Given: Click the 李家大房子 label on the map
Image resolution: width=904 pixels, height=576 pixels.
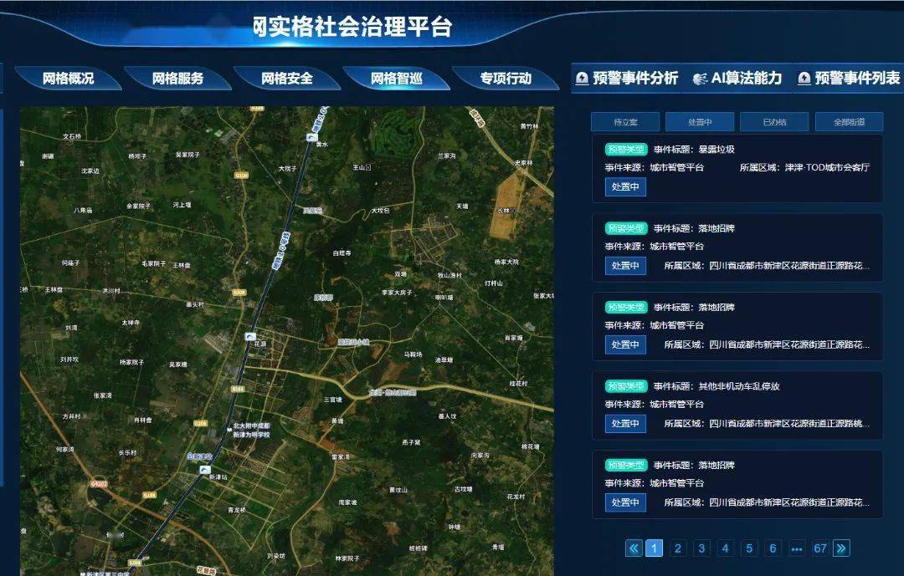Looking at the screenshot, I should pos(398,293).
